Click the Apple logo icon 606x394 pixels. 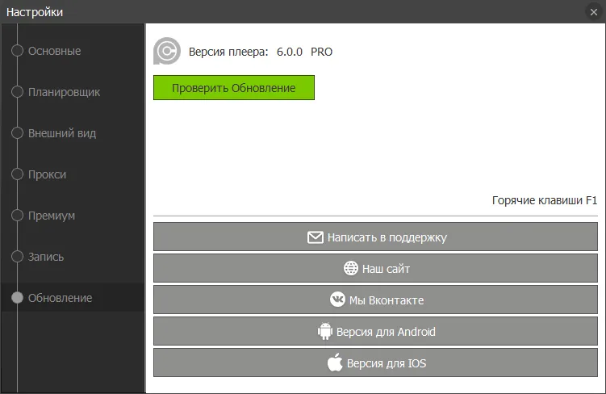point(335,363)
